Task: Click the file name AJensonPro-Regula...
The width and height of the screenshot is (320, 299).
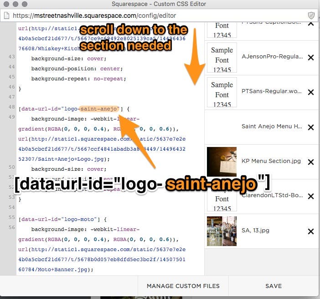Action: (272, 57)
